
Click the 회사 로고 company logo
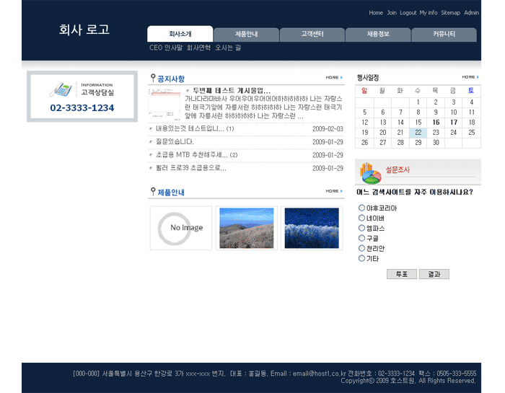click(x=84, y=30)
